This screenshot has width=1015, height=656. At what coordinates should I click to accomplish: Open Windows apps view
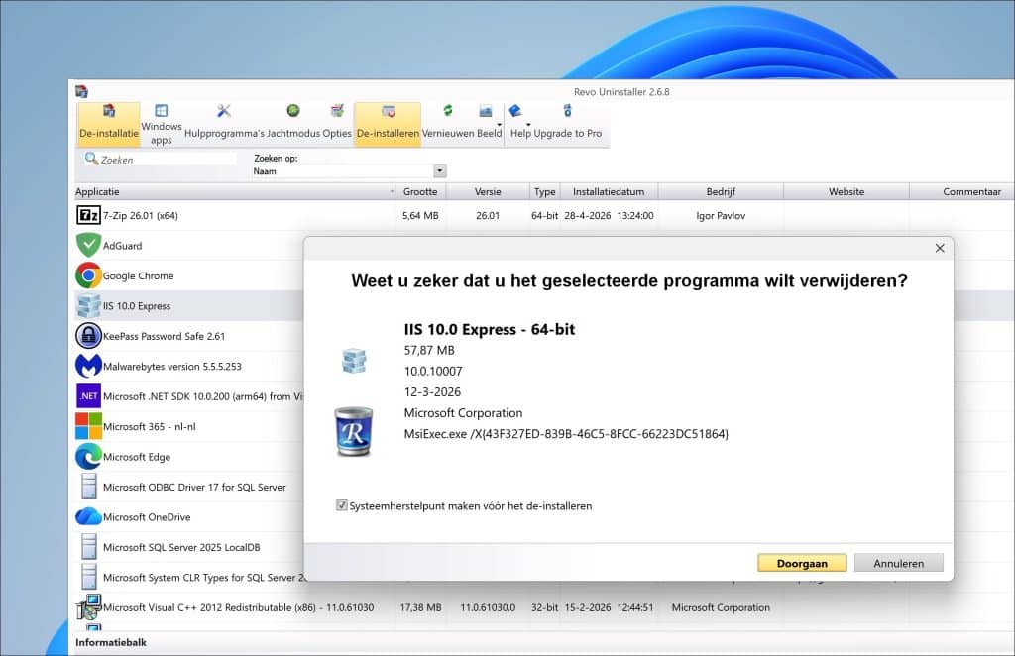tap(162, 124)
